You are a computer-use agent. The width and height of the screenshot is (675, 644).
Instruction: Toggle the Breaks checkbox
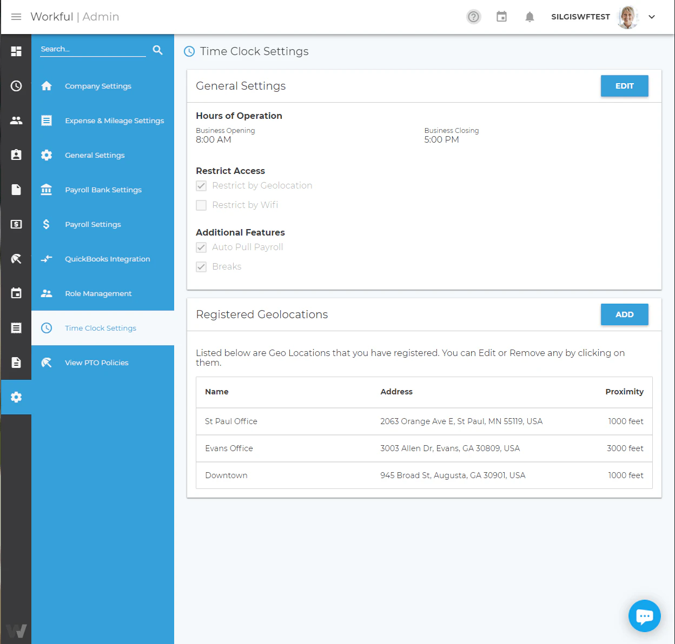coord(201,267)
